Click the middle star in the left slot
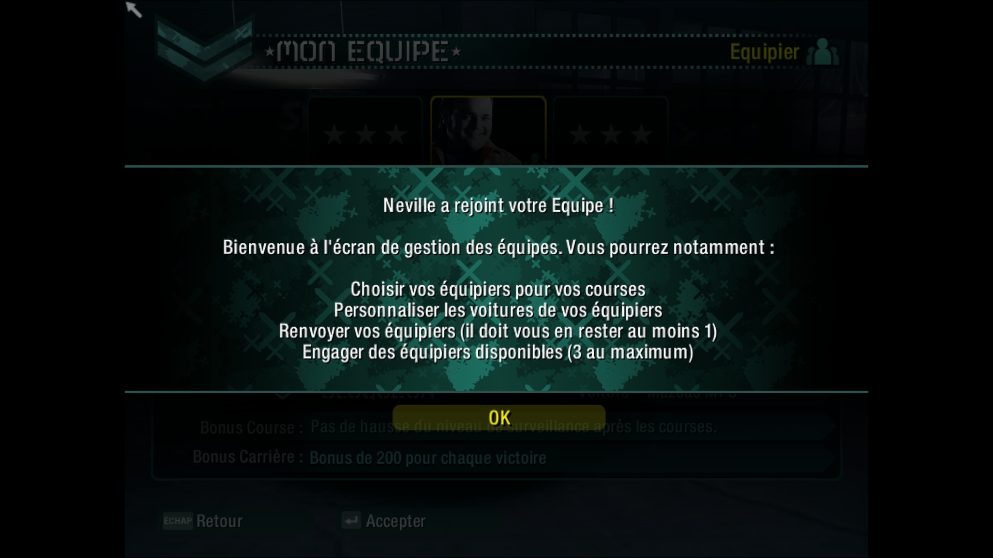The image size is (993, 558). [366, 135]
